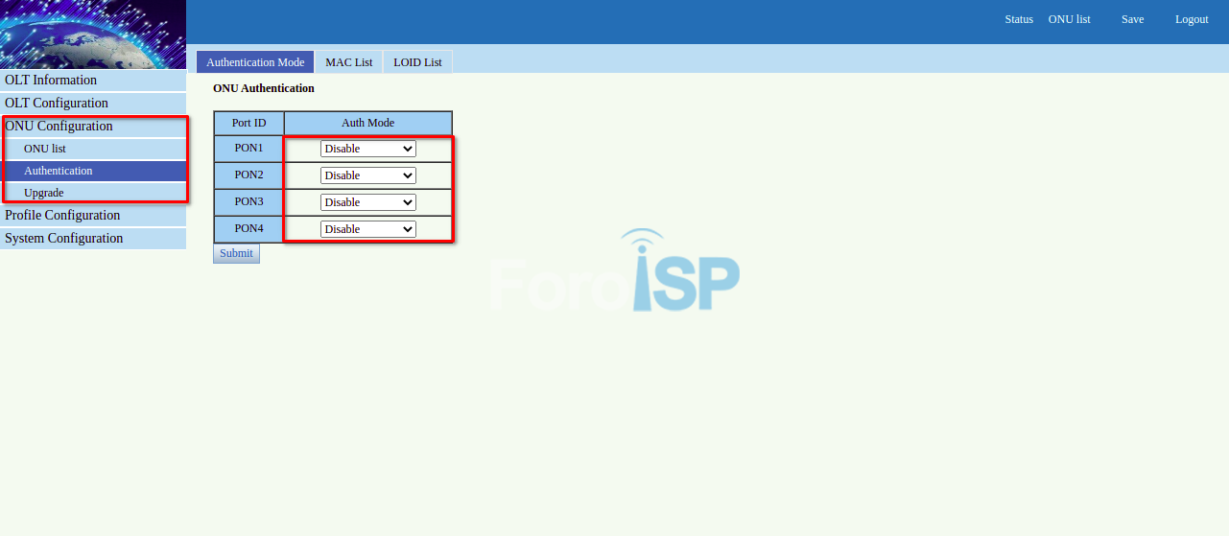Screen dimensions: 1229x536
Task: Open the PON2 Auth Mode dropdown
Action: 367,175
